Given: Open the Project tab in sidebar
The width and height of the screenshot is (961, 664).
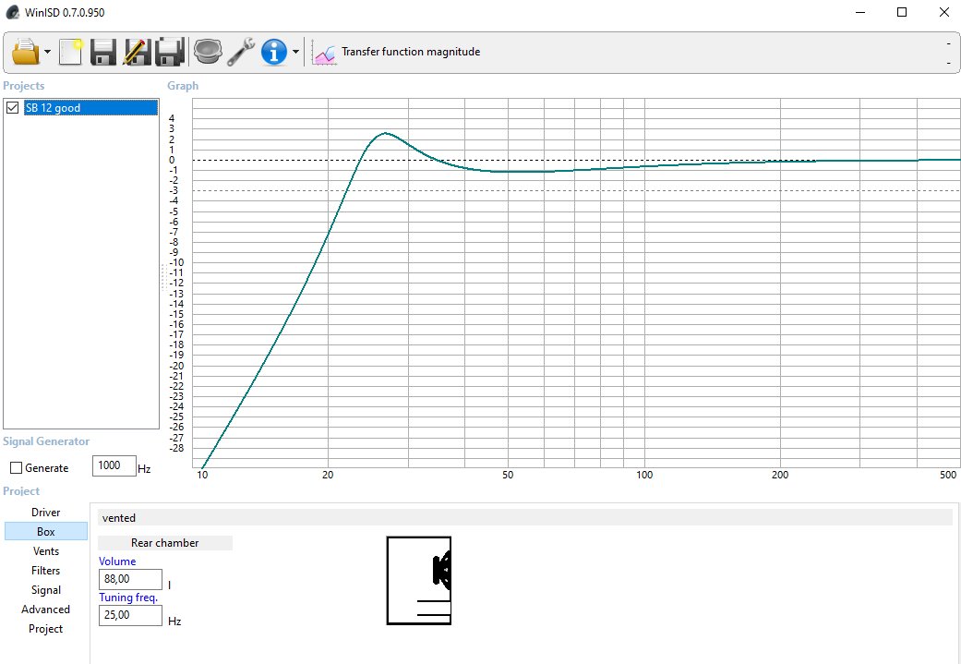Looking at the screenshot, I should point(46,628).
